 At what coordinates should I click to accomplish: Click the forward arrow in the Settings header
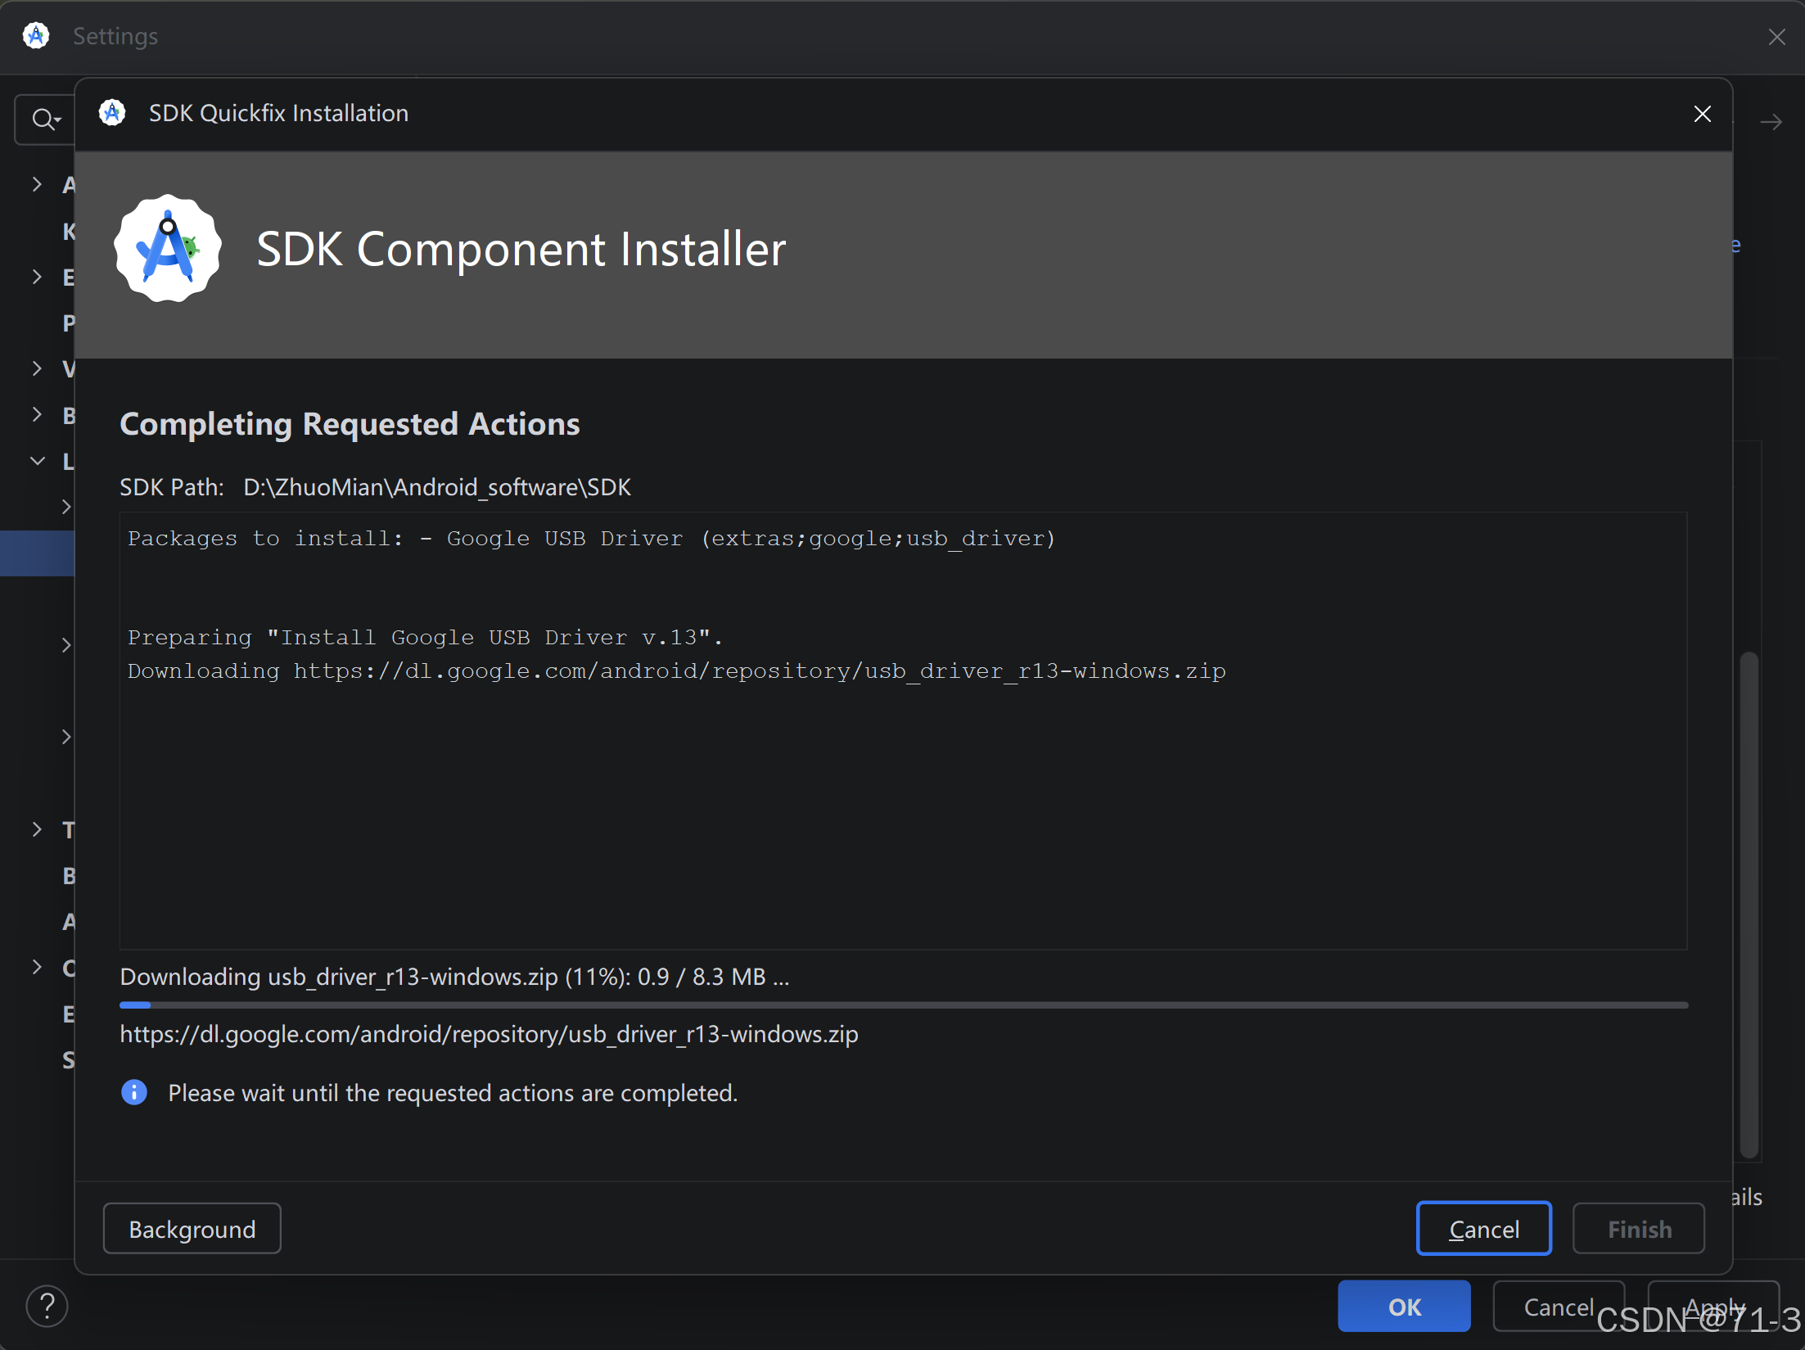(x=1771, y=122)
